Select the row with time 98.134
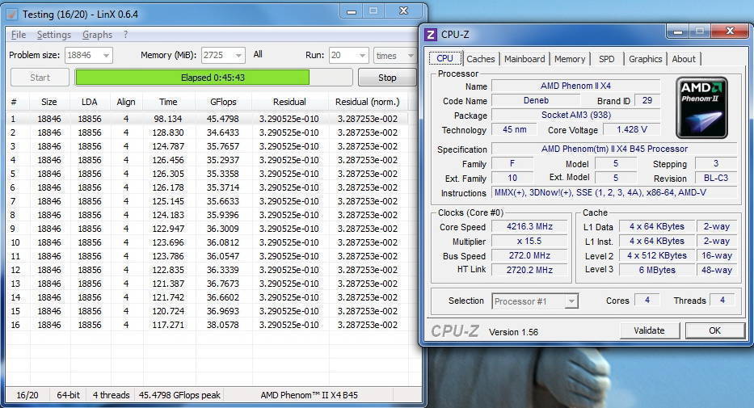 [207, 119]
